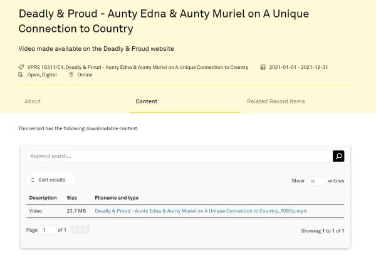
Task: Click the Page number input box
Action: (x=48, y=230)
